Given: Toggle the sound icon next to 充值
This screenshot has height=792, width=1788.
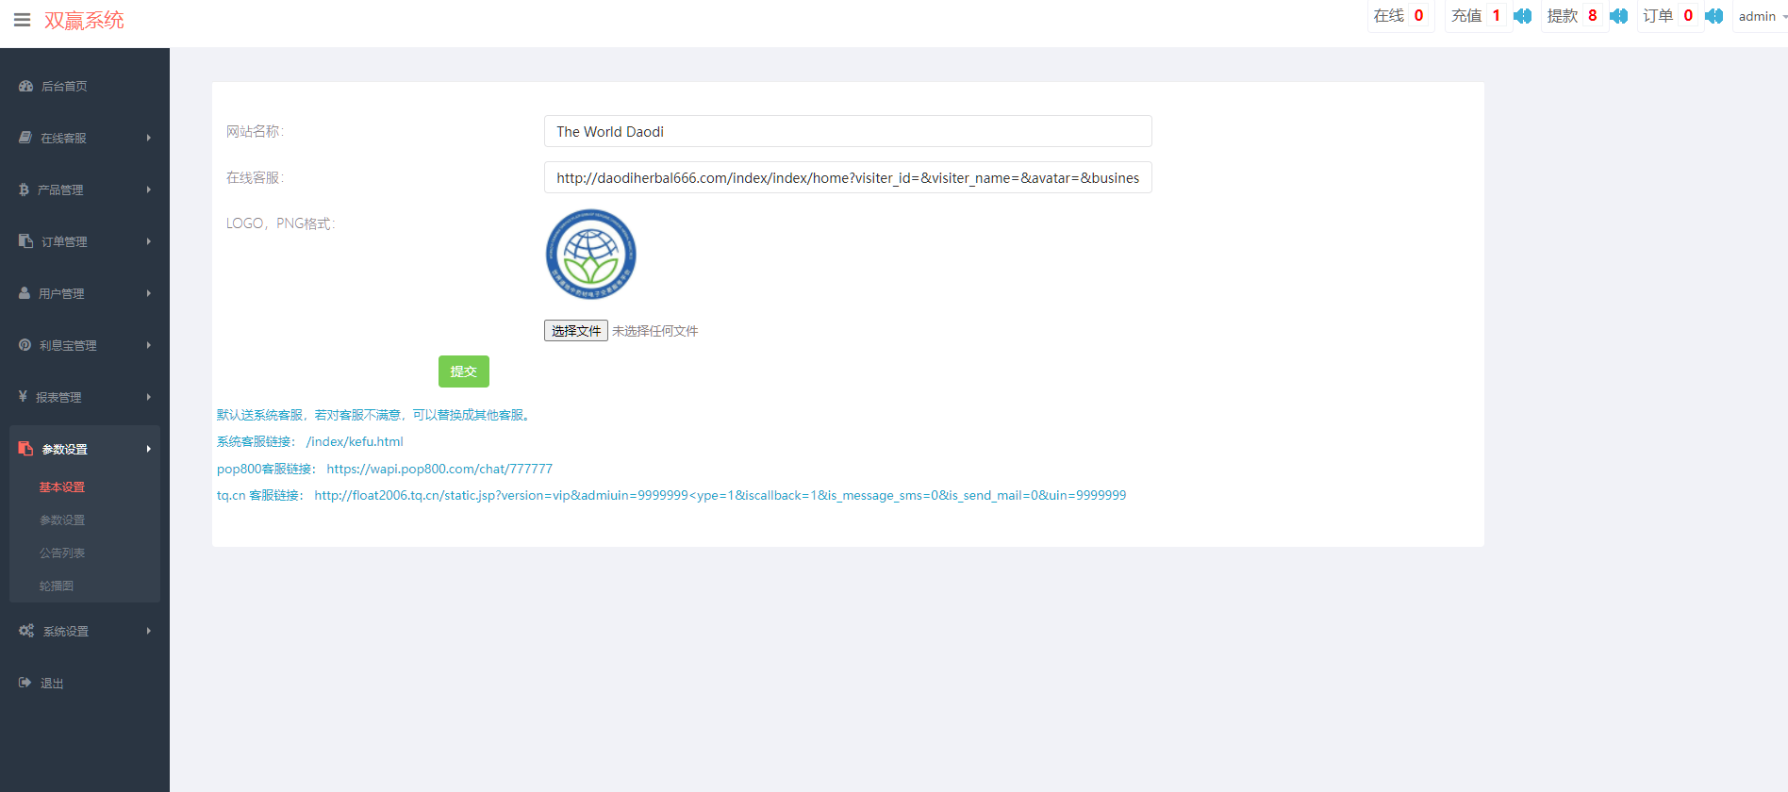Looking at the screenshot, I should click(x=1522, y=16).
